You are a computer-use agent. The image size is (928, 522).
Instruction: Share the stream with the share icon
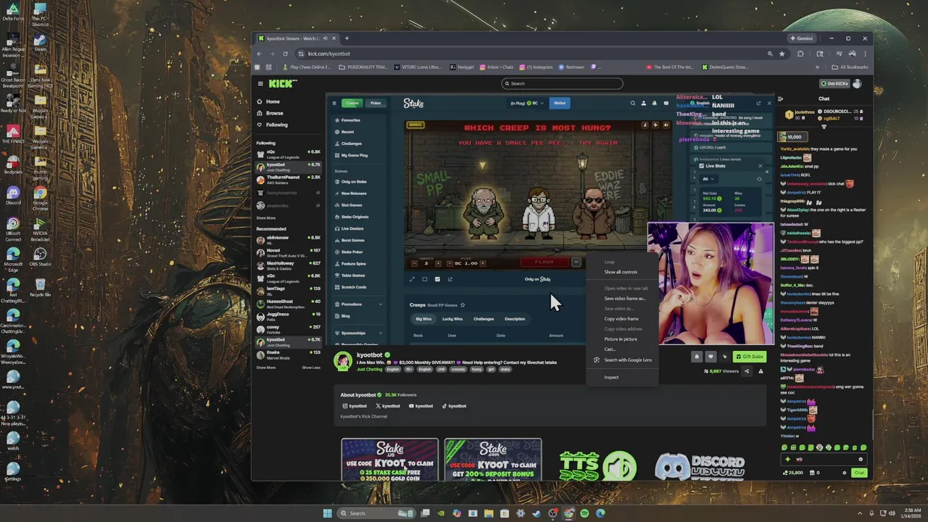tap(747, 371)
